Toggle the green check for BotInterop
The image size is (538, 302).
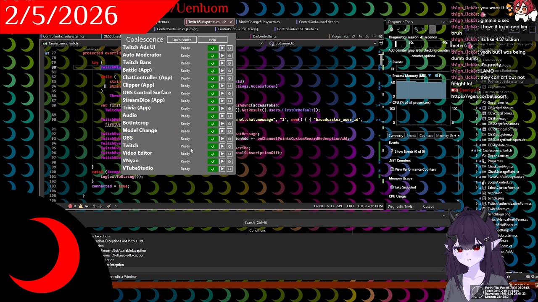point(213,124)
